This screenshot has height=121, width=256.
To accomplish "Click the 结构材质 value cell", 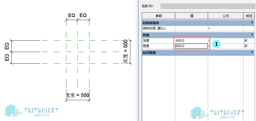I will click(191, 28).
